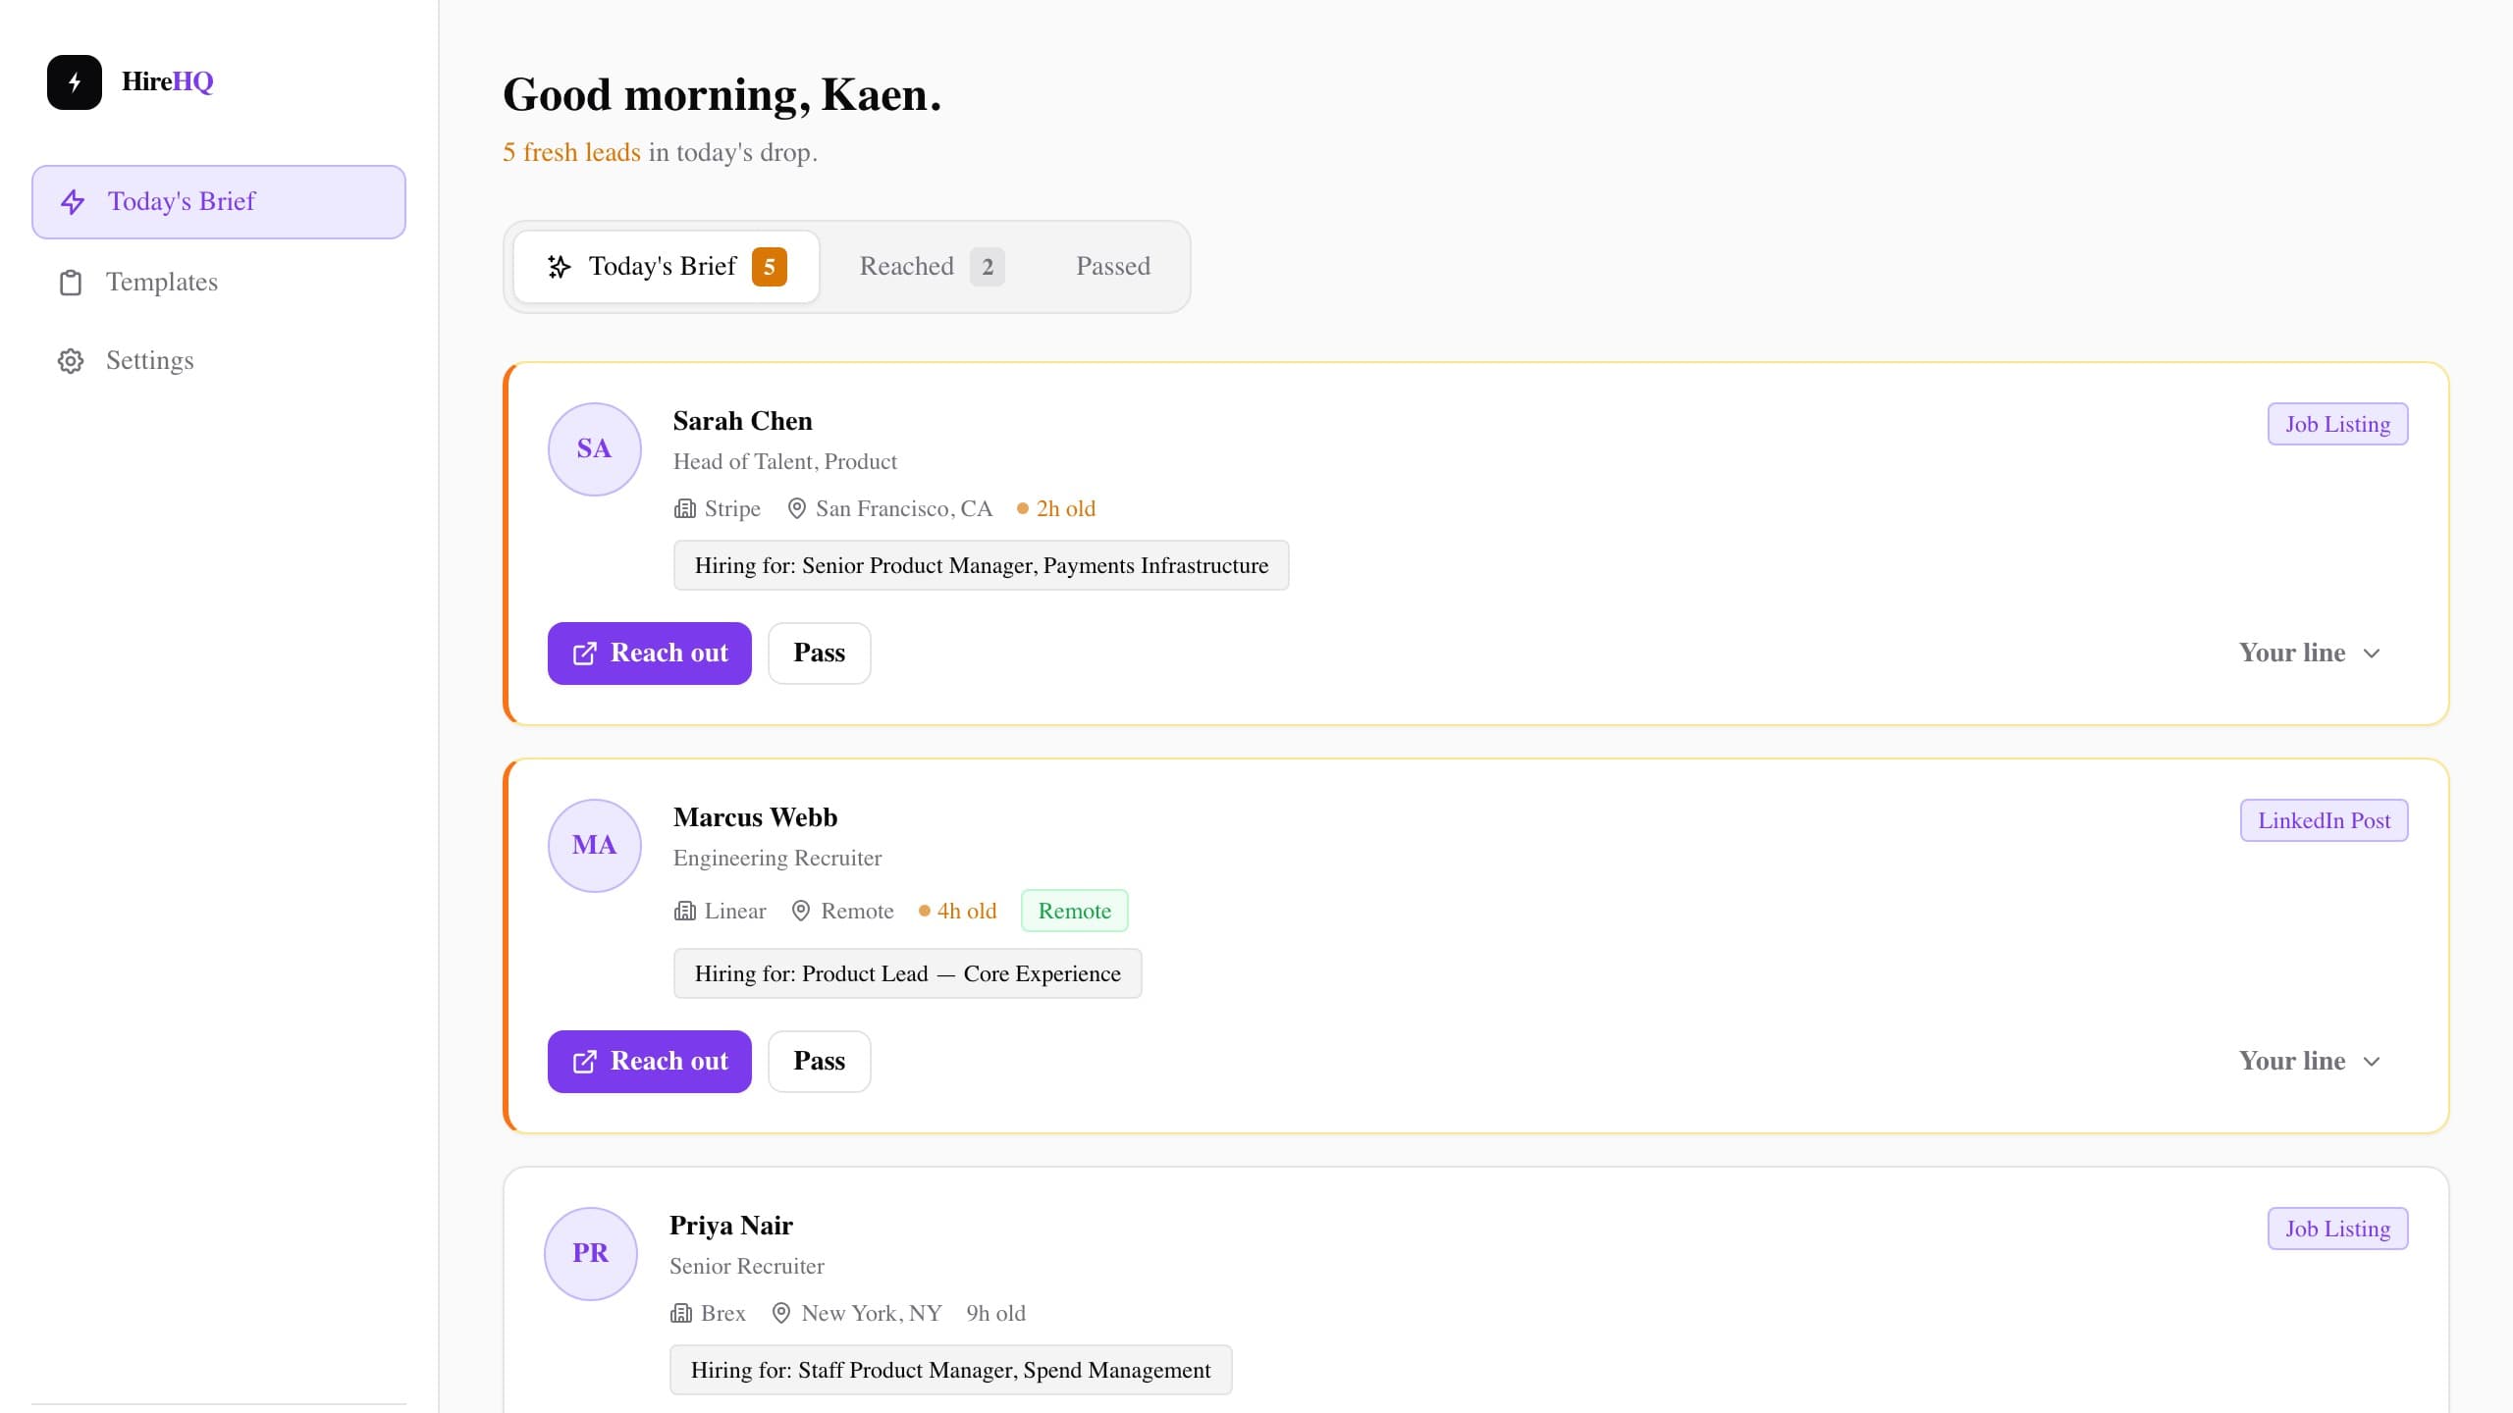The height and width of the screenshot is (1413, 2513).
Task: Click the gear icon next to Settings
Action: pos(71,361)
